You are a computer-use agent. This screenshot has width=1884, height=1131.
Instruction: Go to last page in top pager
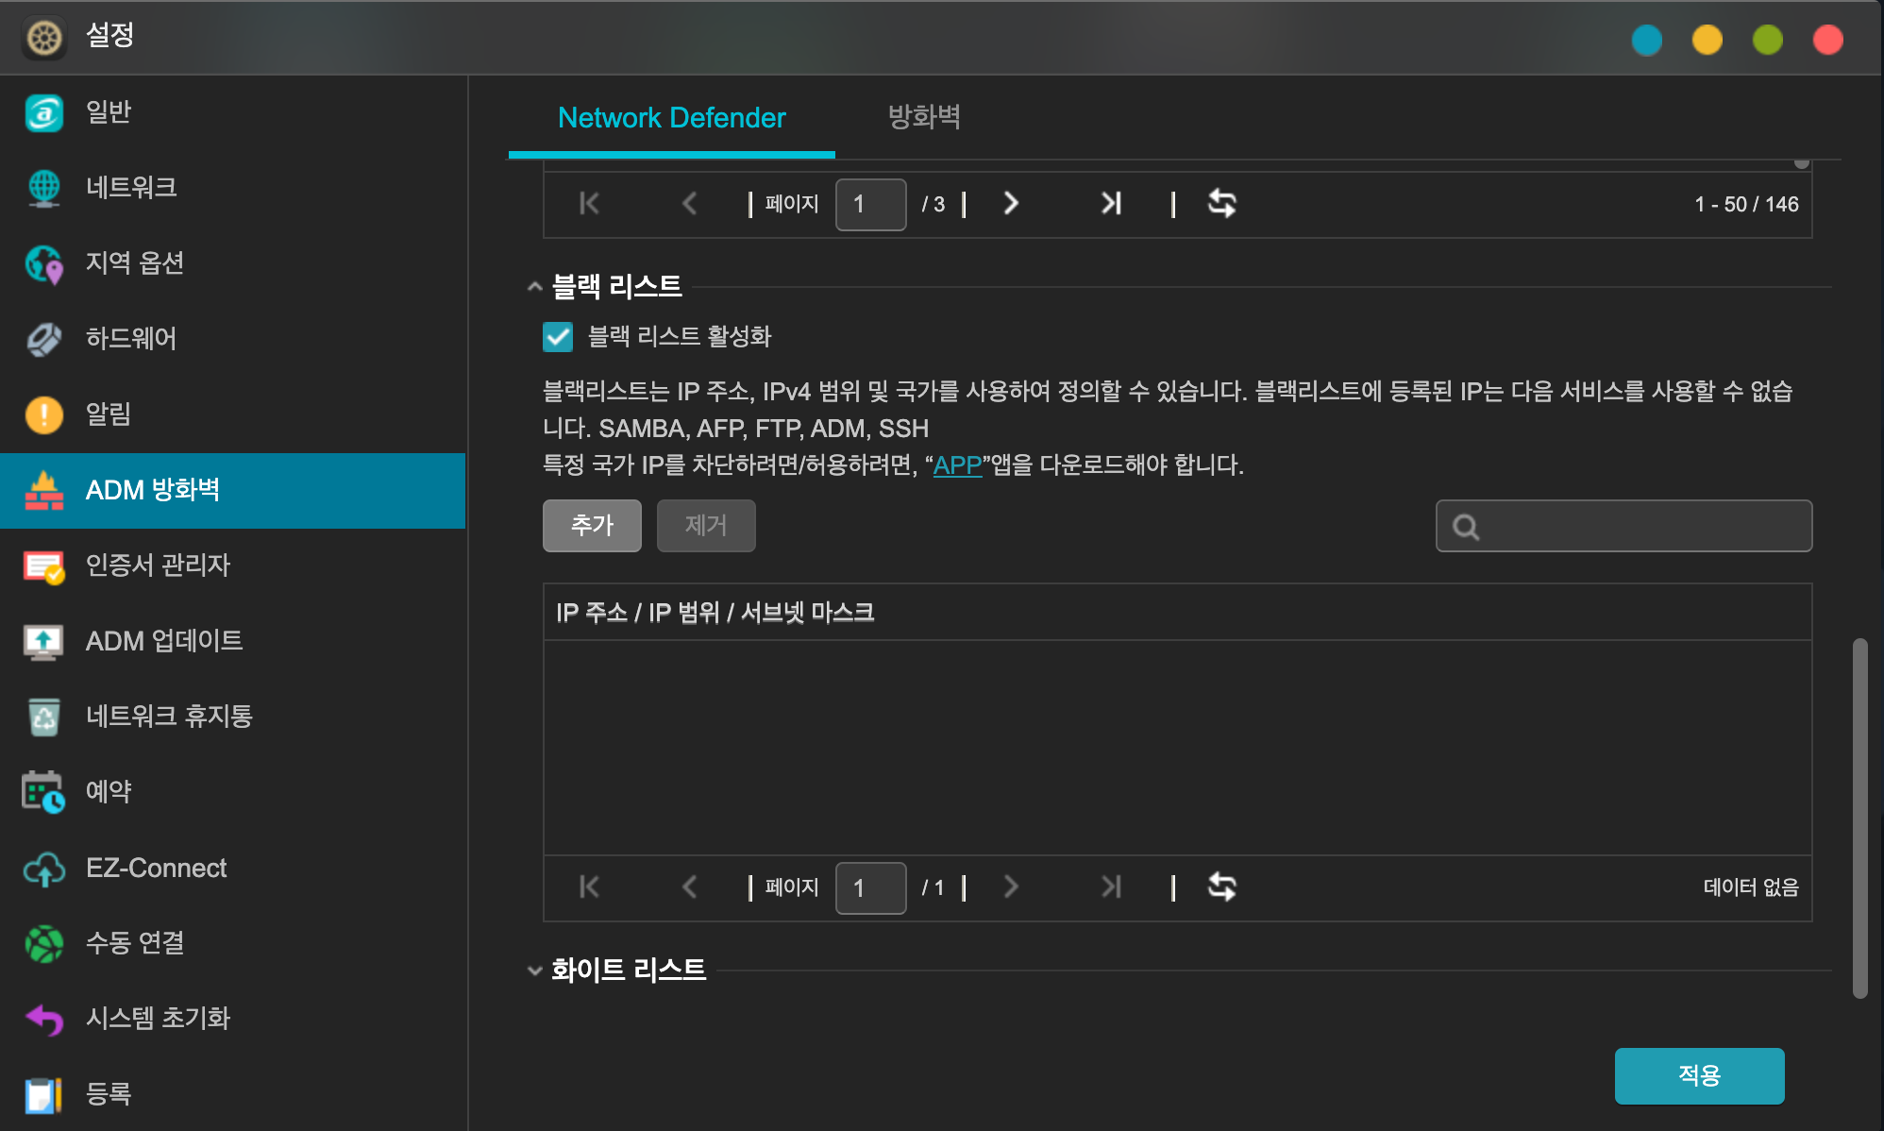[1111, 204]
